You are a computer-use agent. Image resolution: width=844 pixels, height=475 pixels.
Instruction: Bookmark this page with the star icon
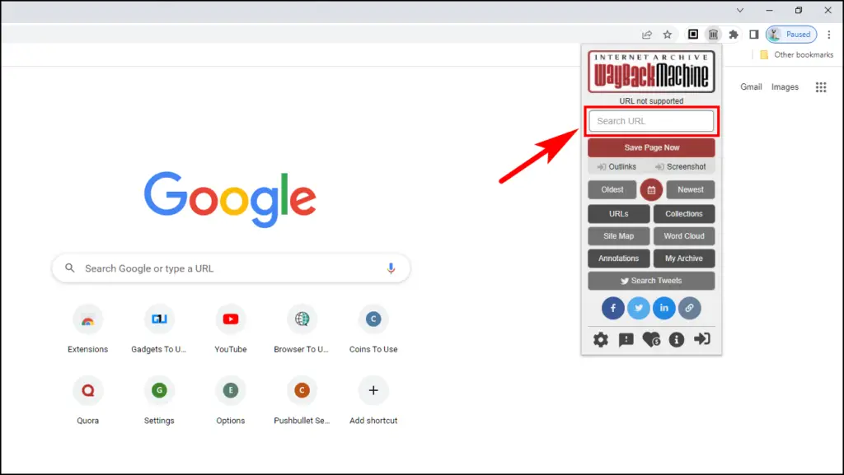click(668, 35)
